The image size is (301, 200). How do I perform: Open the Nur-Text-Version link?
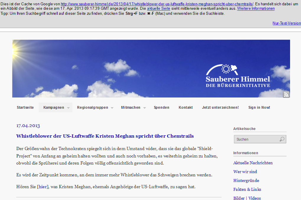287,23
